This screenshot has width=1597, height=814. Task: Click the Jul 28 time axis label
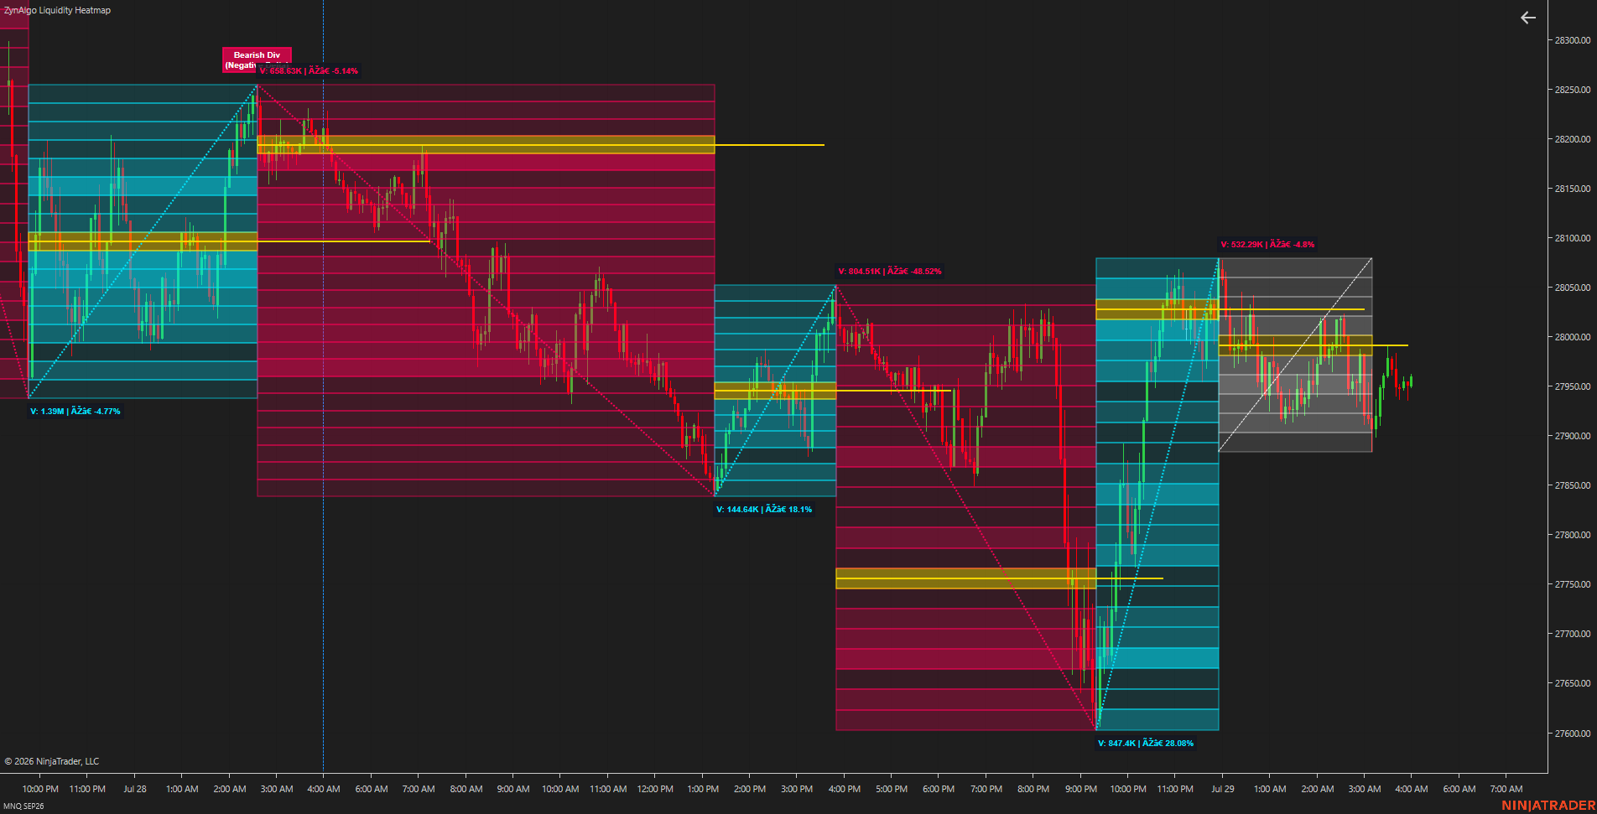point(135,789)
